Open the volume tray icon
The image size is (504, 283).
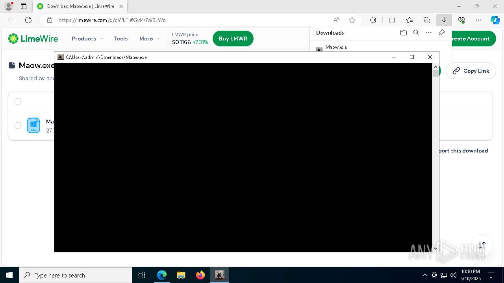point(453,275)
